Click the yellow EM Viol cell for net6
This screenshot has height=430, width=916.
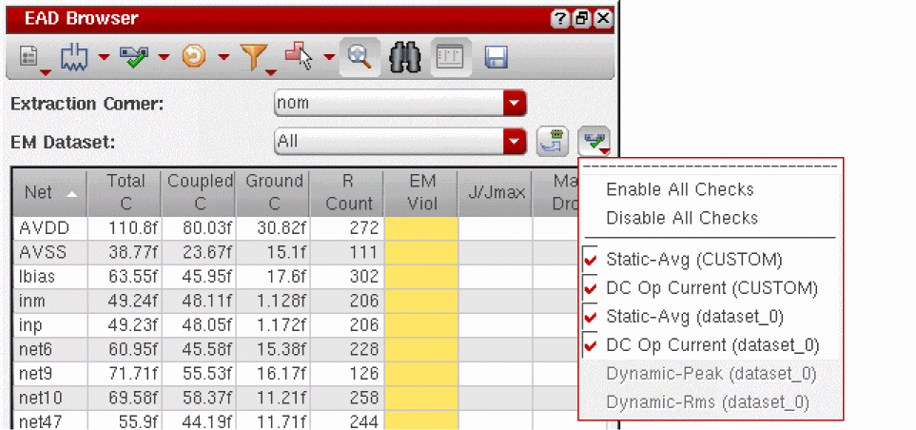(x=420, y=349)
